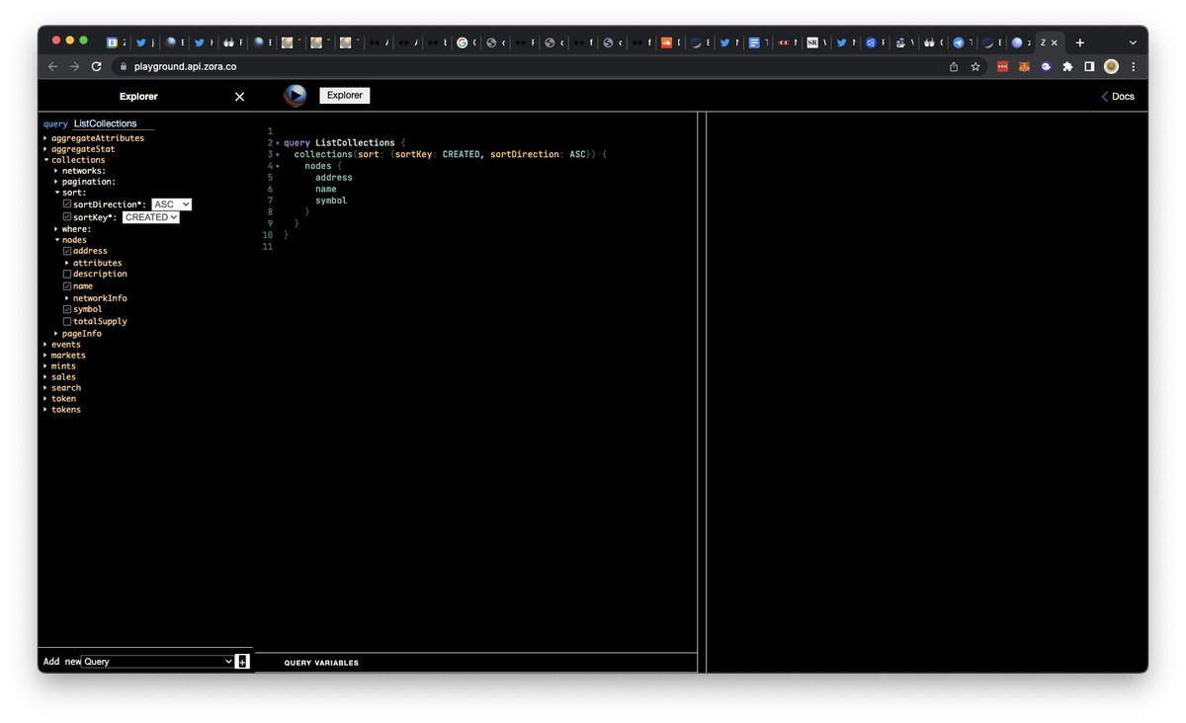Close the Explorer panel via its X icon
This screenshot has width=1186, height=723.
239,96
